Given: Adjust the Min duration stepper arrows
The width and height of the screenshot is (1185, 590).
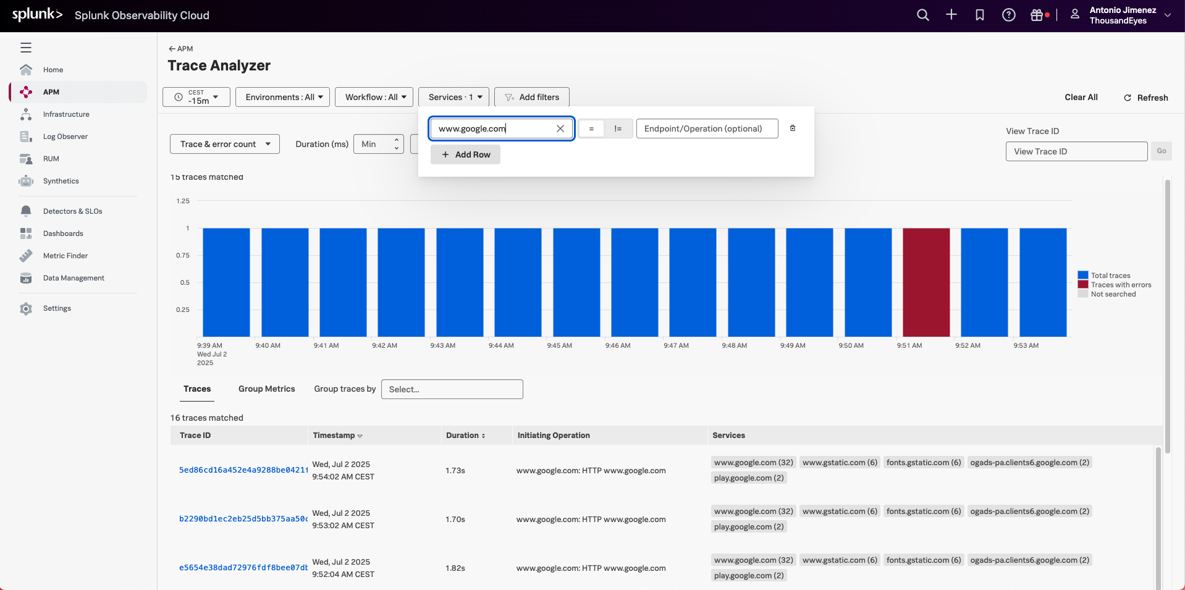Looking at the screenshot, I should (397, 144).
